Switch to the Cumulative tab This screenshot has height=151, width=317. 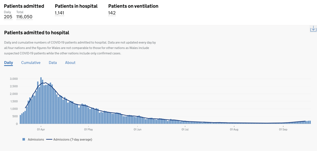(31, 63)
